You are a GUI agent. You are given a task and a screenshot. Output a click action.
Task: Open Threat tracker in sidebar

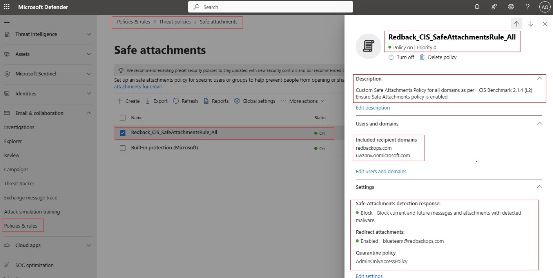pyautogui.click(x=19, y=184)
